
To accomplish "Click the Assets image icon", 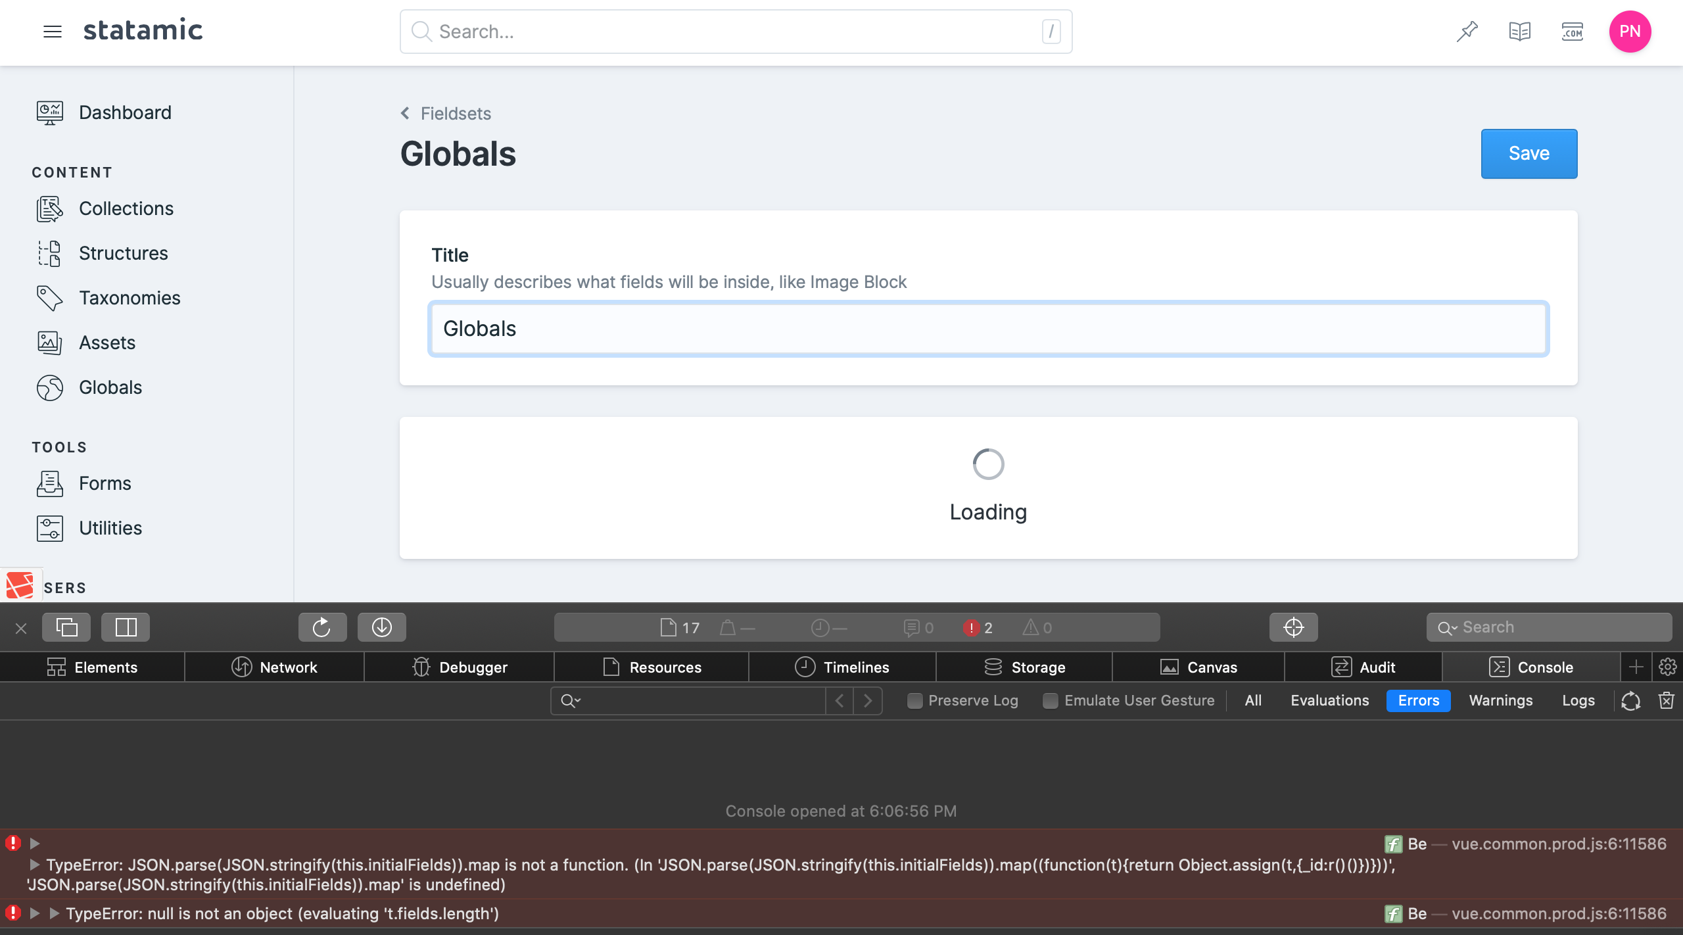I will [x=50, y=343].
